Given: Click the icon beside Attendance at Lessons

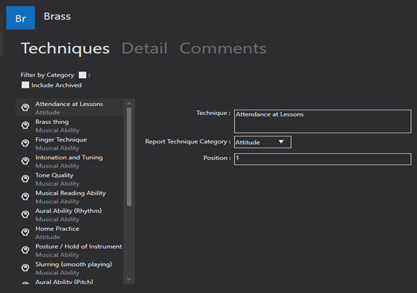Looking at the screenshot, I should coord(26,107).
